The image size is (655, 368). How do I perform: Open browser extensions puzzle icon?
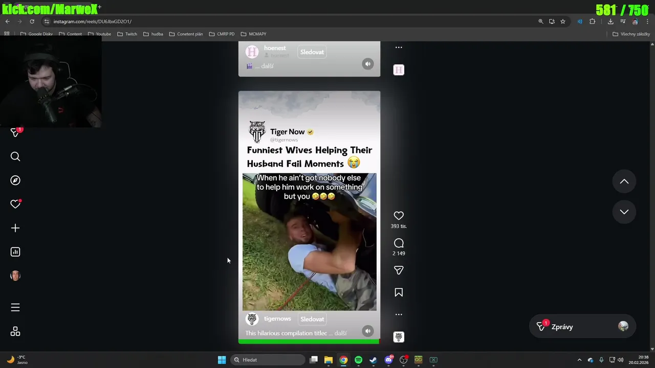tap(593, 21)
